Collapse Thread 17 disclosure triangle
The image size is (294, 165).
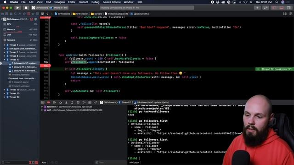4,60
